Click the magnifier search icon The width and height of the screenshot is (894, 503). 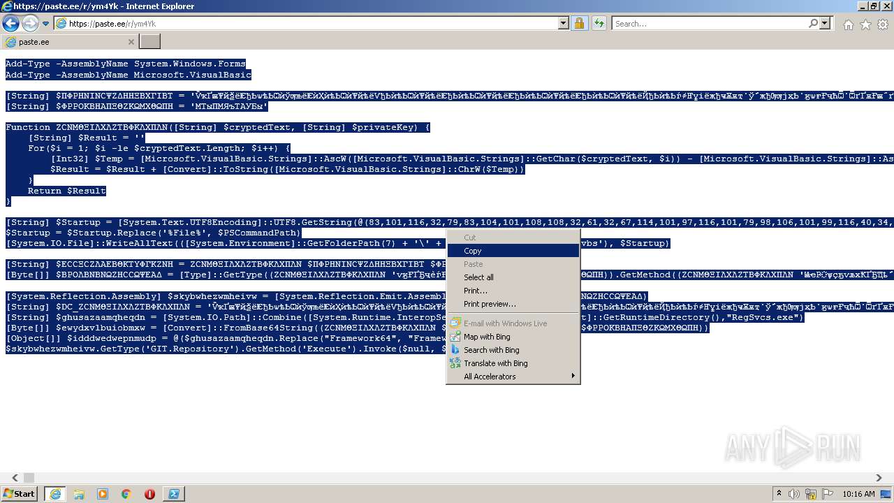814,23
